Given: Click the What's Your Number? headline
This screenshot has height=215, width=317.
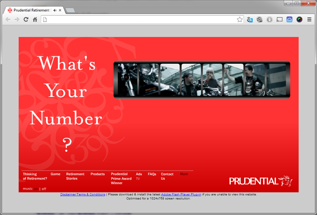Looking at the screenshot, I should tap(66, 104).
